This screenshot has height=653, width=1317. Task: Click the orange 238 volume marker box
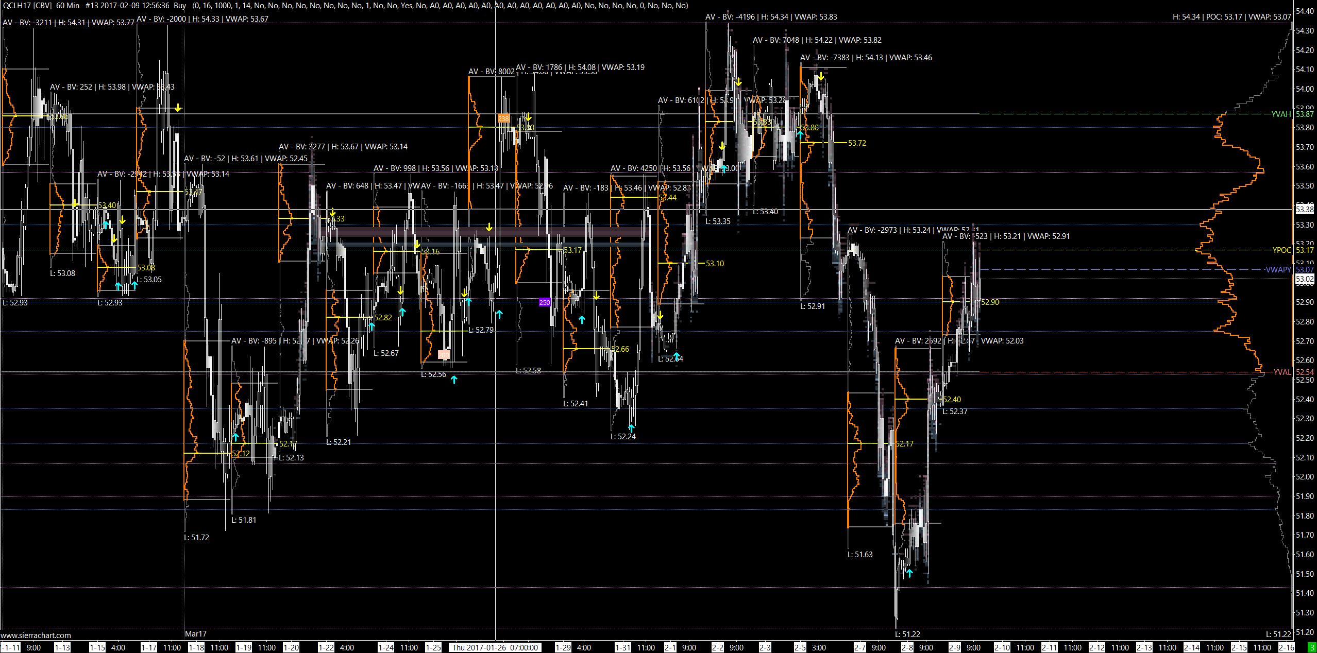click(503, 118)
